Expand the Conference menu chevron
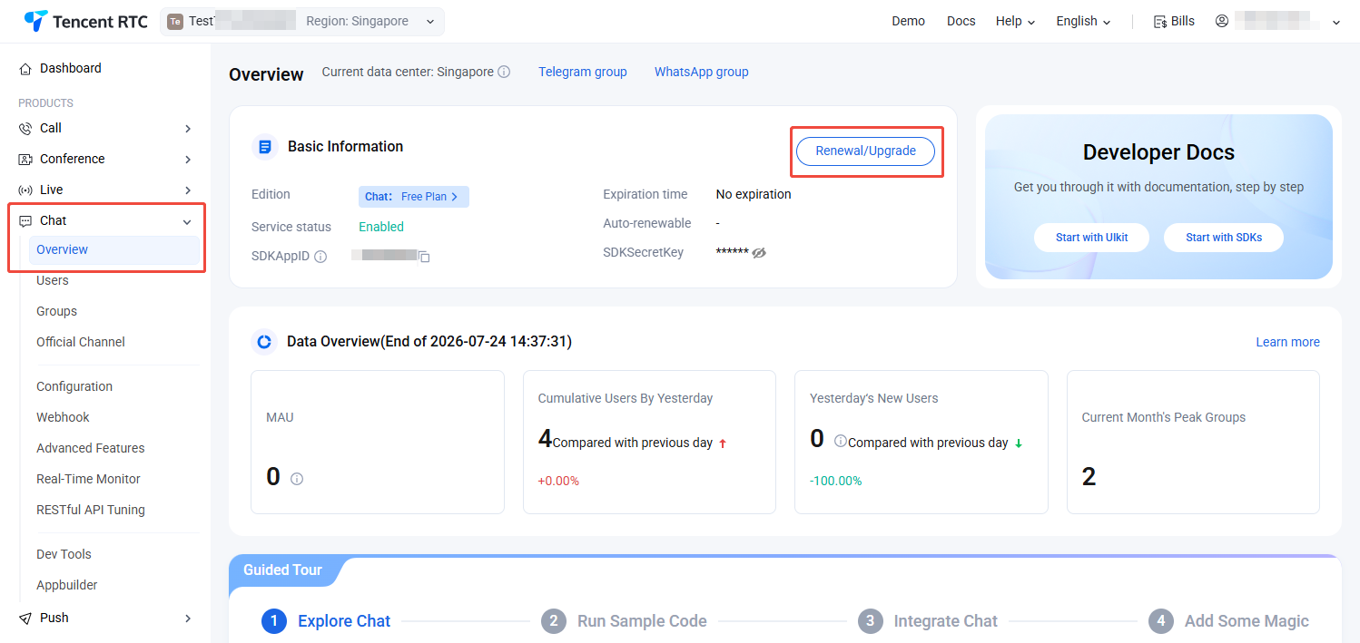 tap(188, 160)
